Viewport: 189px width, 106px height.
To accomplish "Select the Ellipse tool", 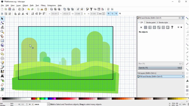I will coord(2,49).
